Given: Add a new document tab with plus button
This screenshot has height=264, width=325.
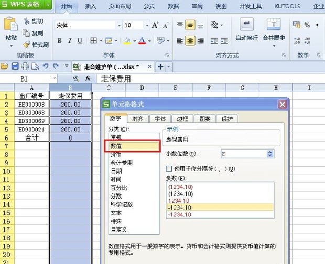Looking at the screenshot, I should coord(160,67).
